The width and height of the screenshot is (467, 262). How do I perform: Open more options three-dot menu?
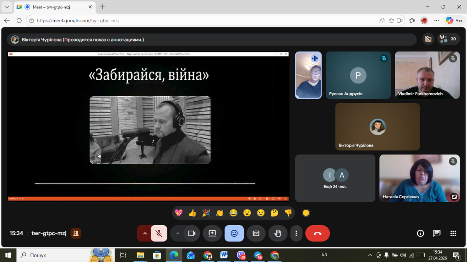coord(296,234)
